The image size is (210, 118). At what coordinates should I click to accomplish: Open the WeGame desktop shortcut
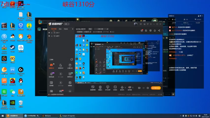click(x=4, y=60)
